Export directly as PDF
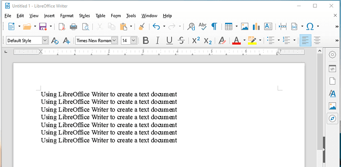The height and width of the screenshot is (167, 341). point(62,27)
